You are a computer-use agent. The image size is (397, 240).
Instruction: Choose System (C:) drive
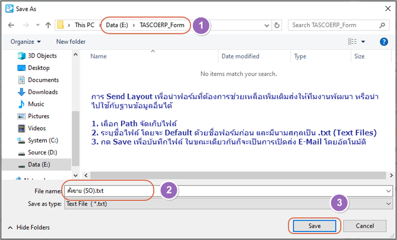[x=44, y=140]
